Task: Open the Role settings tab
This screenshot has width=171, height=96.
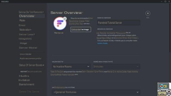Action: [22, 21]
